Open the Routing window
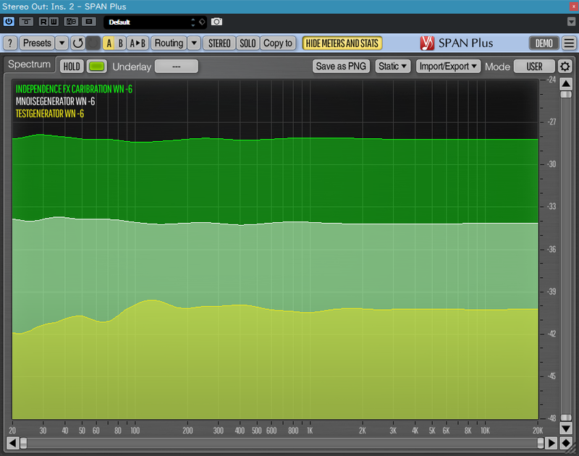579x456 pixels. pyautogui.click(x=169, y=43)
